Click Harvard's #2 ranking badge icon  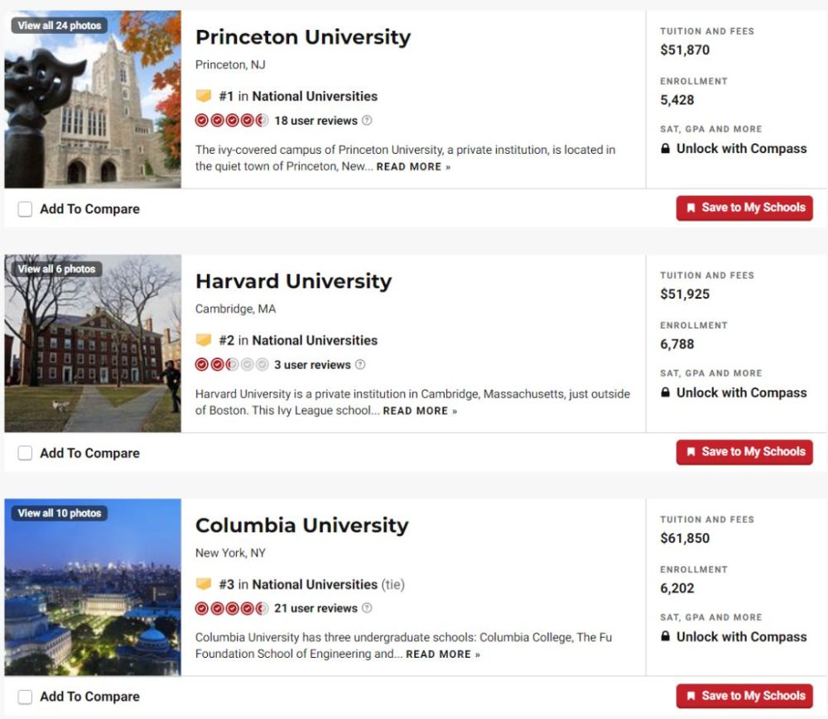click(x=204, y=340)
